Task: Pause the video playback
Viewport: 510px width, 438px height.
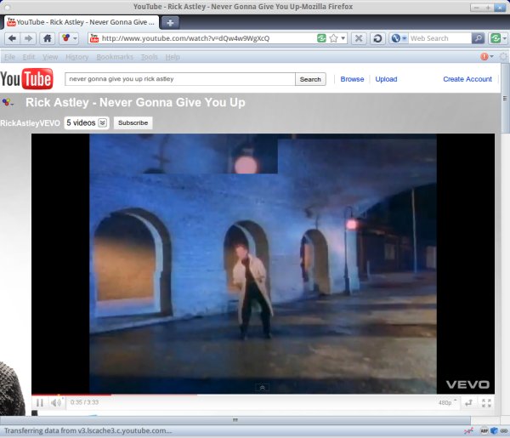Action: (x=40, y=403)
